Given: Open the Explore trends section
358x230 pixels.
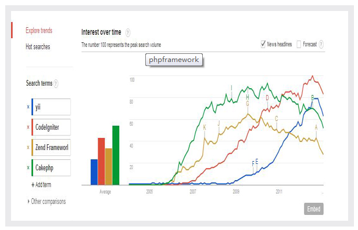Looking at the screenshot, I should tap(39, 30).
